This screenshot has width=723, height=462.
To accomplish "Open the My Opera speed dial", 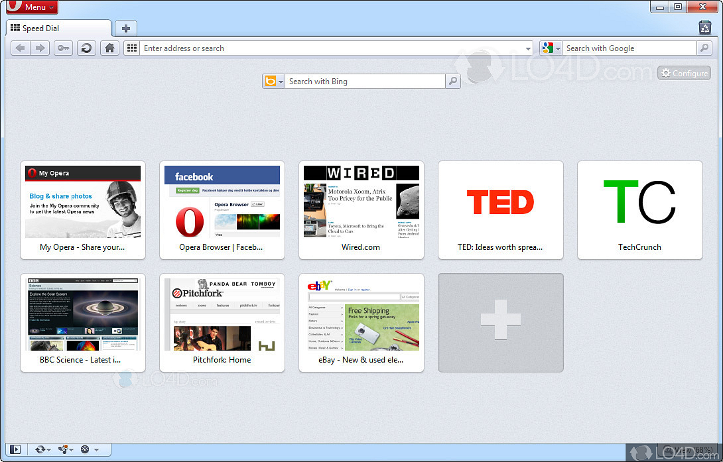I will 83,210.
